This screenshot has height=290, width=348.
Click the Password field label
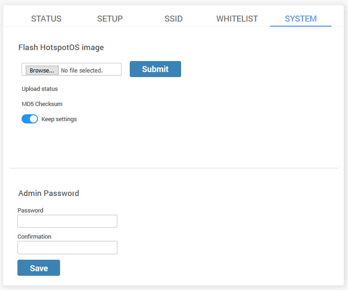[x=30, y=210]
